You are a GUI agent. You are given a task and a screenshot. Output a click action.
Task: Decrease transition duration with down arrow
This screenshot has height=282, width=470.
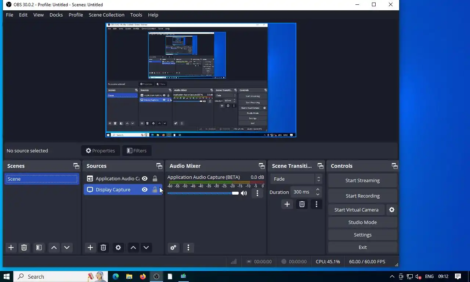[318, 194]
